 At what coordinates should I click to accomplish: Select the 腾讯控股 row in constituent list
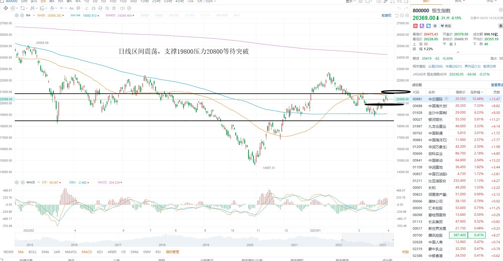coord(457,235)
